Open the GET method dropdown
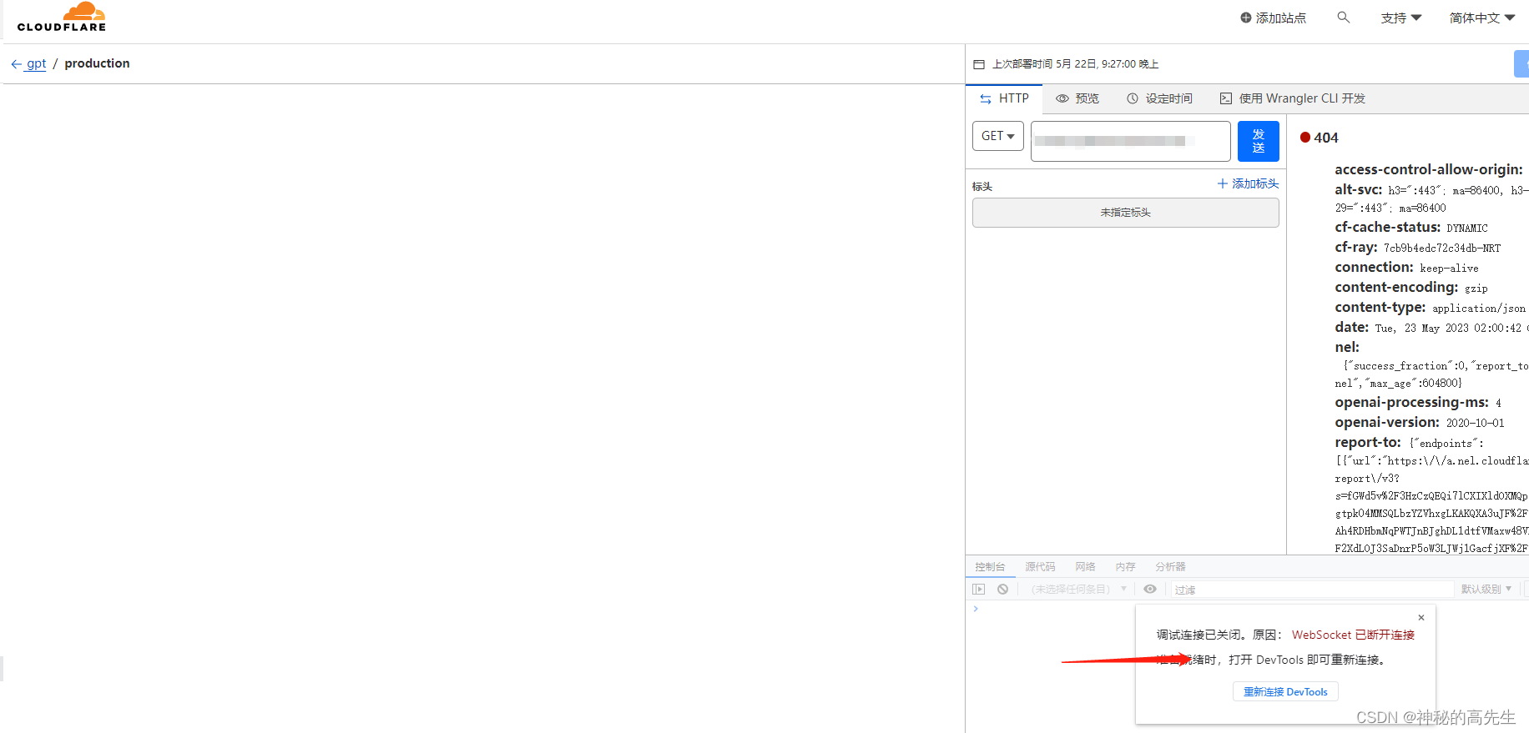This screenshot has width=1529, height=733. coord(998,136)
